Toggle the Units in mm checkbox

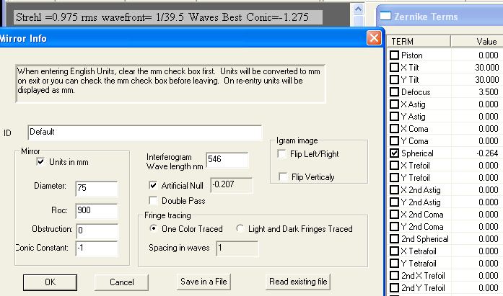click(40, 161)
